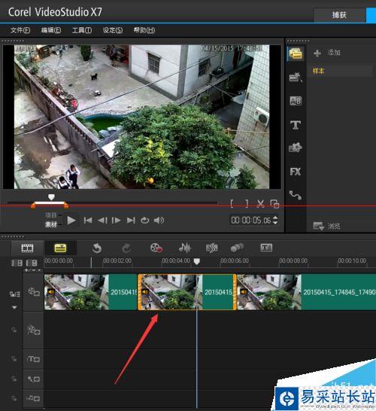Viewport: 376px width, 411px height.
Task: Increase timecode with the up arrow
Action: click(275, 218)
